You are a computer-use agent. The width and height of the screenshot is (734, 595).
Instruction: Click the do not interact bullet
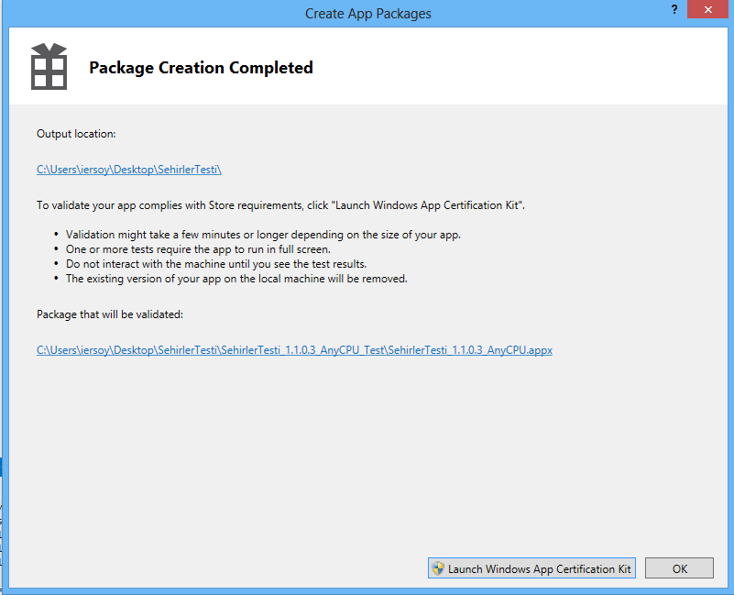tap(216, 264)
